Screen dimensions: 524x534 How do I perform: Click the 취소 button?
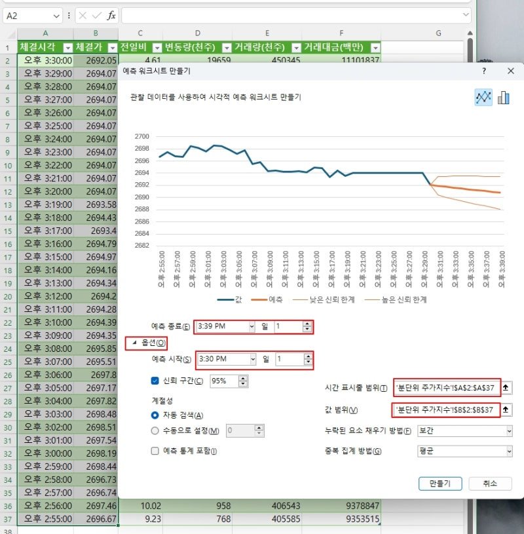490,484
